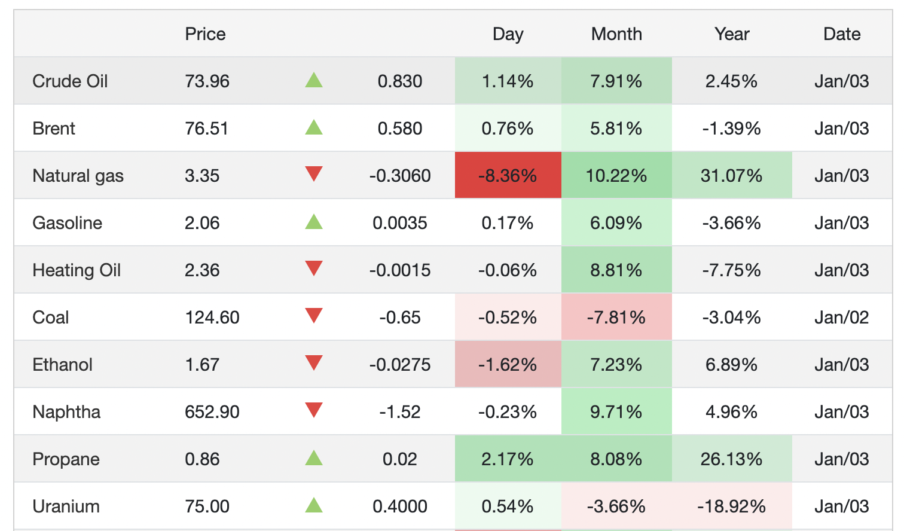
Task: Click the -8.36% day change cell
Action: [508, 175]
